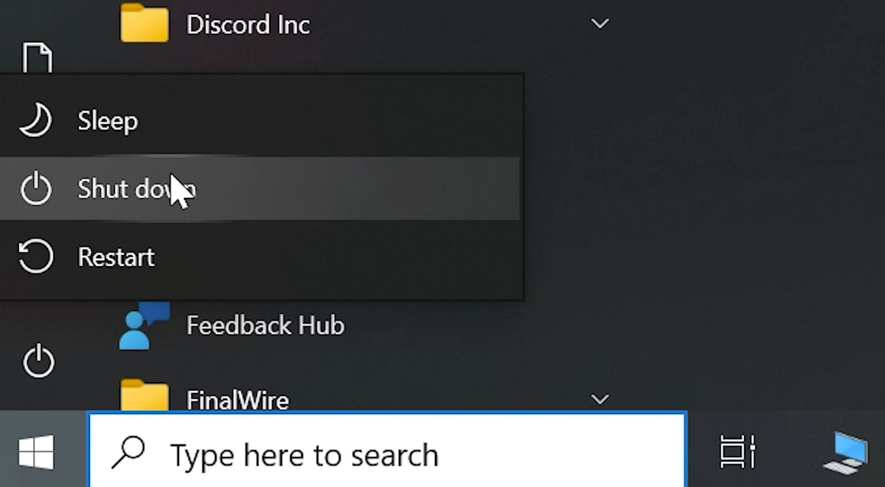Open the Discord Inc folder label
The width and height of the screenshot is (885, 487).
tap(247, 25)
